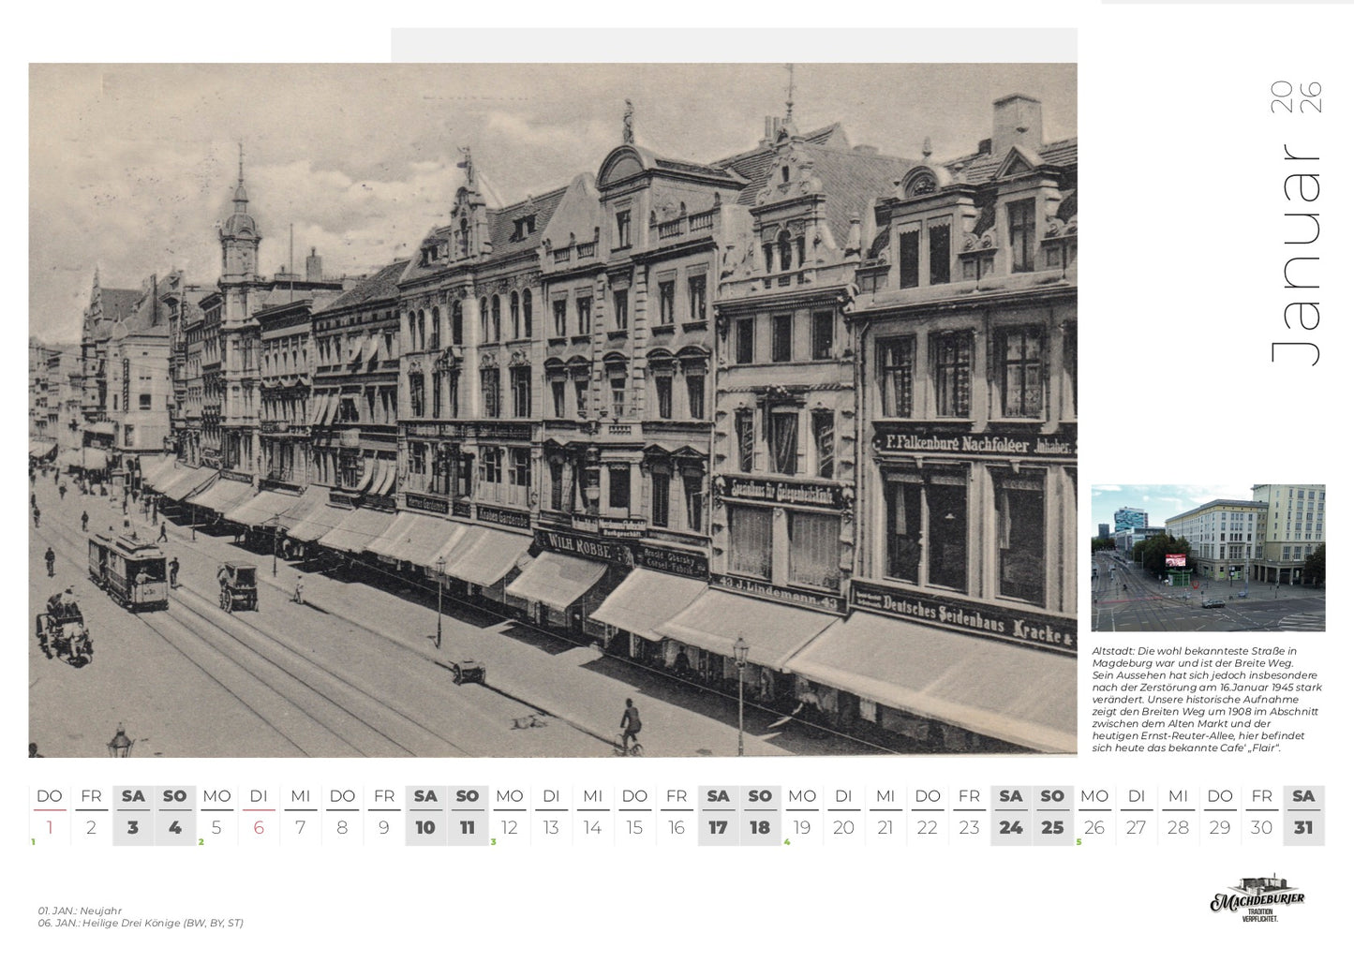Click the final weekend date 31
The image size is (1354, 962).
click(x=1302, y=827)
